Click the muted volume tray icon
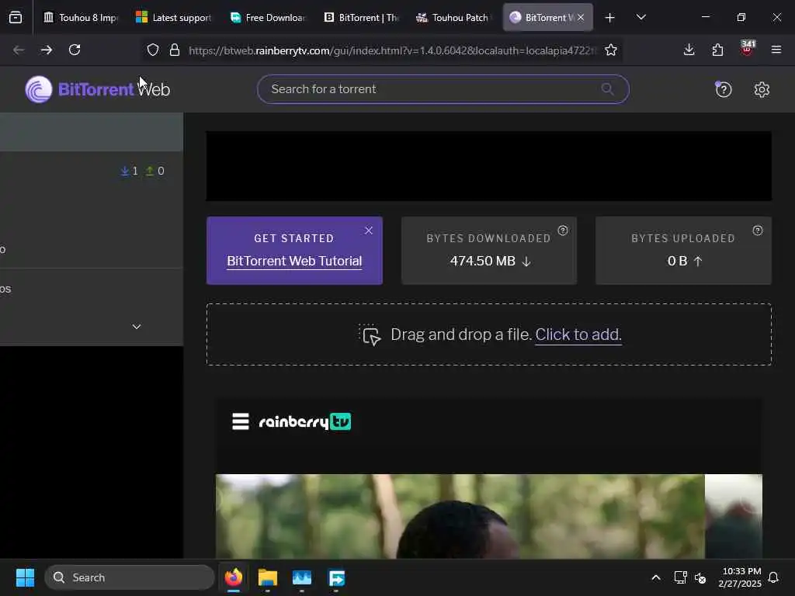 click(x=700, y=577)
